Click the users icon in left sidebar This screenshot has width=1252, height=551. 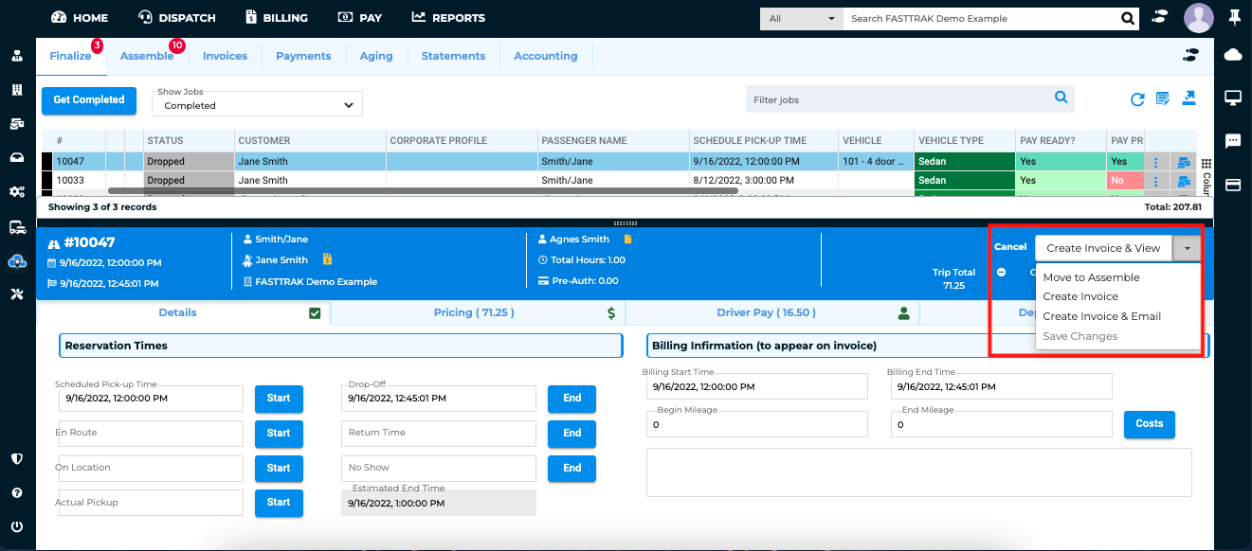[17, 55]
